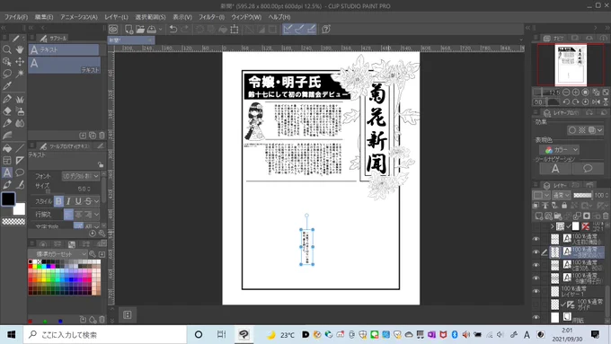Click the New document icon
Screen dimensions: 611x344
tap(128, 30)
